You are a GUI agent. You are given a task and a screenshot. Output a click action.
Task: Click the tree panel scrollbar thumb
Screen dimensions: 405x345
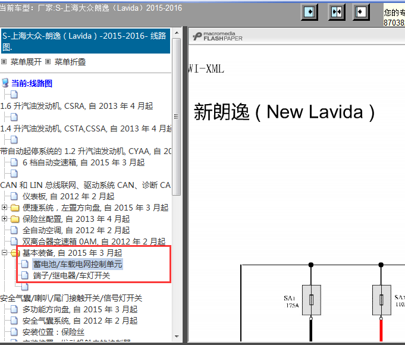click(x=177, y=117)
